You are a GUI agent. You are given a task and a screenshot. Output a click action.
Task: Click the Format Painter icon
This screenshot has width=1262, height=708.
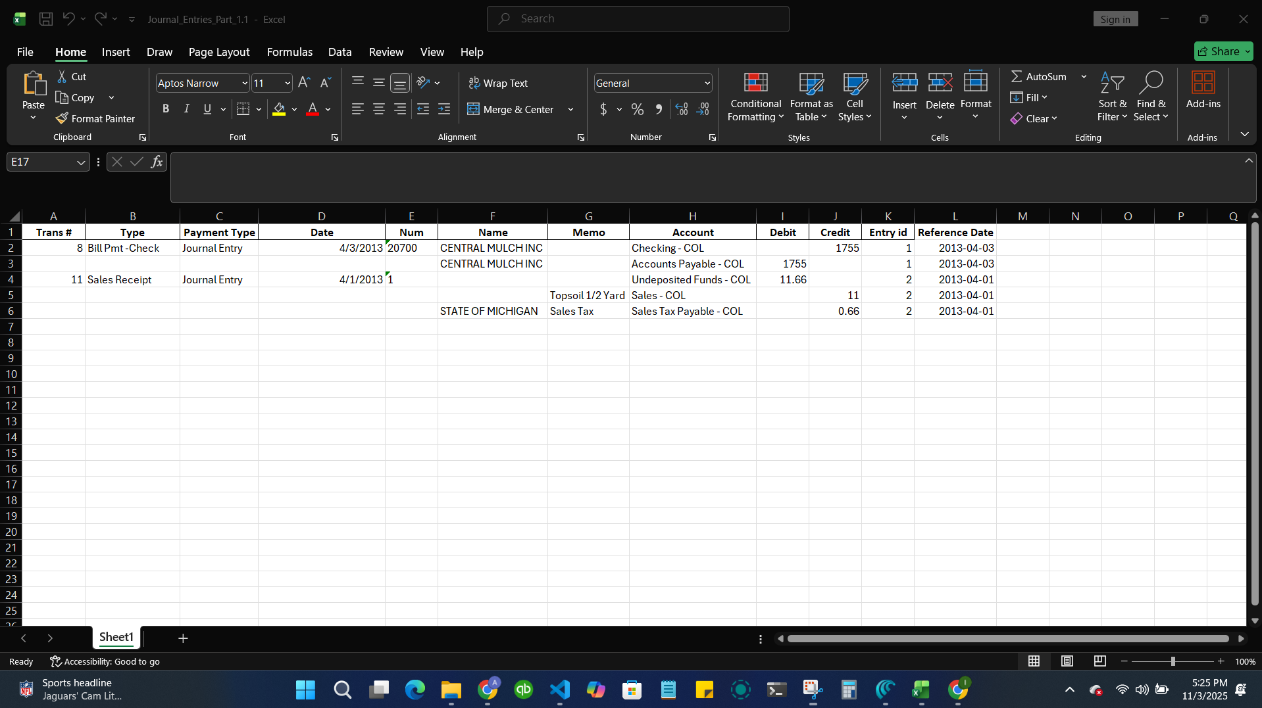pos(62,118)
